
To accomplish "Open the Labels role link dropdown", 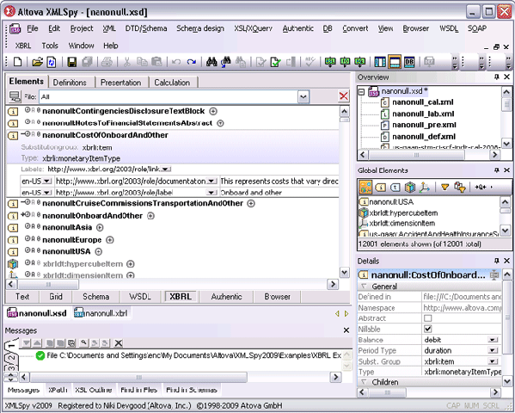I will pyautogui.click(x=166, y=170).
